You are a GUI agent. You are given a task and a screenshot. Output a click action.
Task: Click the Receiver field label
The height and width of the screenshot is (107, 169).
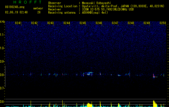point(55,9)
